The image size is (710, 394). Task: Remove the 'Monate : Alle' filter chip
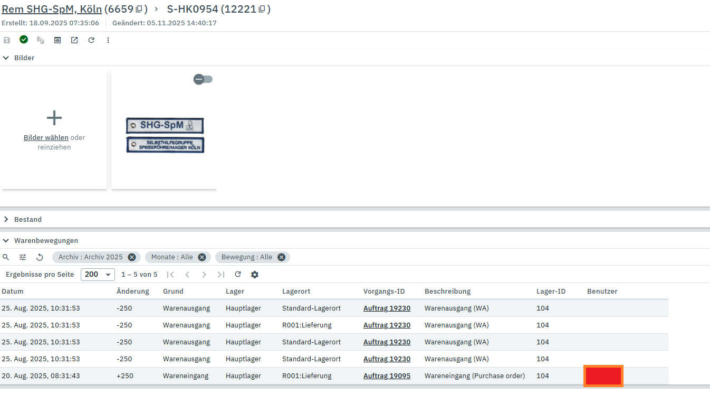(202, 257)
